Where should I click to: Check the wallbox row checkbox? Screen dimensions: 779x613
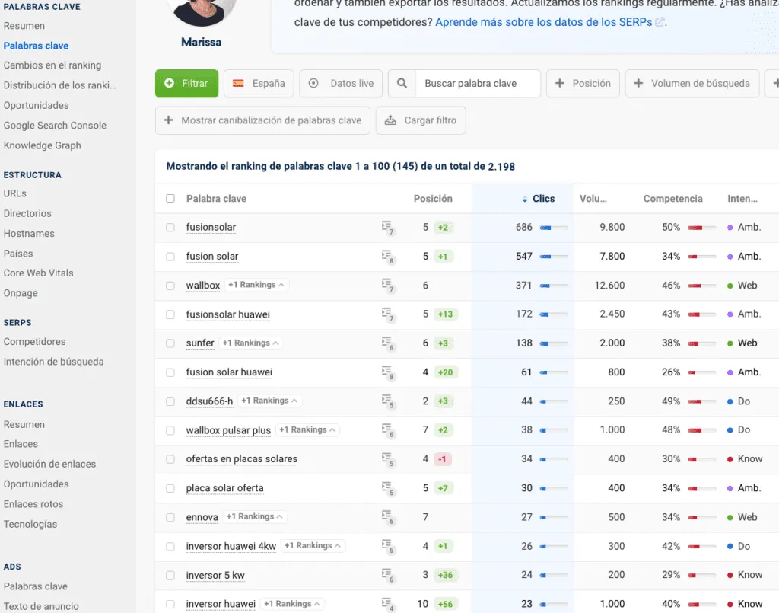click(170, 286)
